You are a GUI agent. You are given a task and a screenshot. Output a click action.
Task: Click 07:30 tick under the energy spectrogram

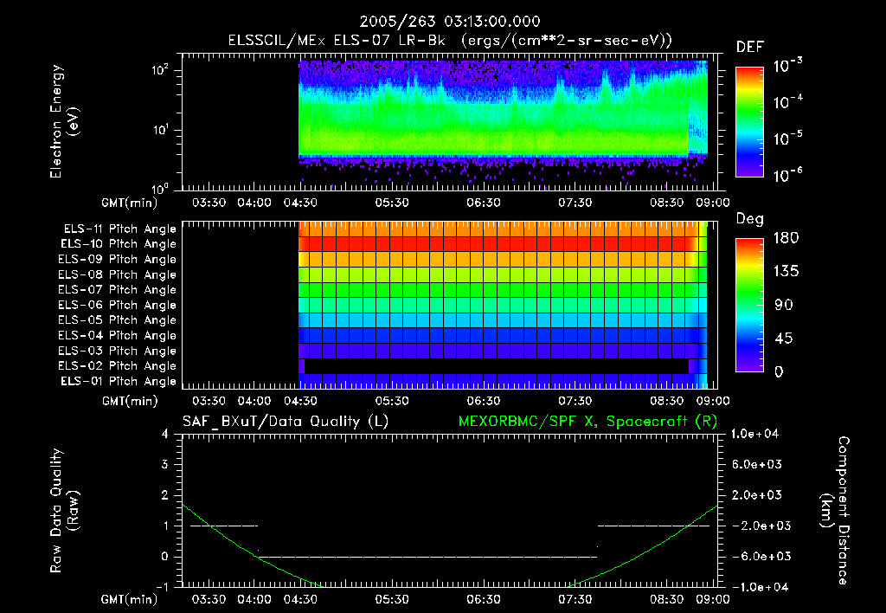click(575, 203)
